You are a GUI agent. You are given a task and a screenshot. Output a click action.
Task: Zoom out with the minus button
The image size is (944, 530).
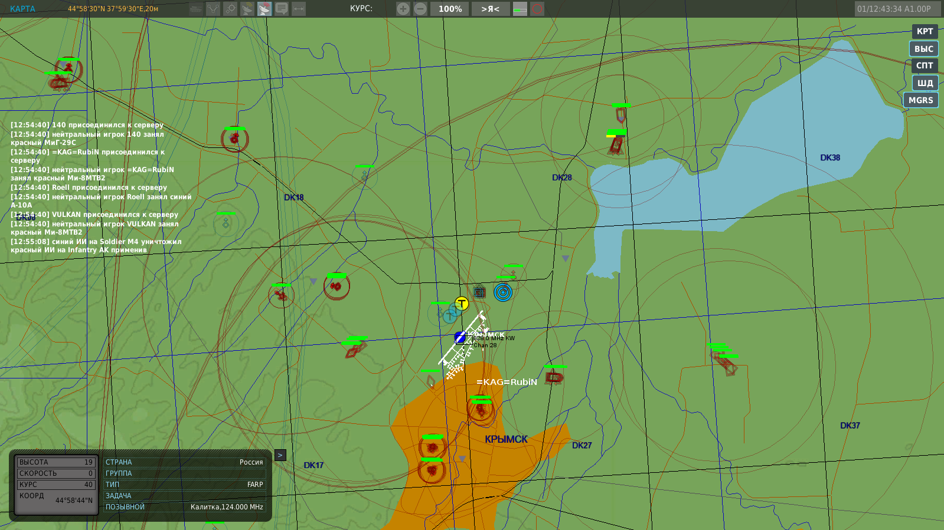(420, 9)
